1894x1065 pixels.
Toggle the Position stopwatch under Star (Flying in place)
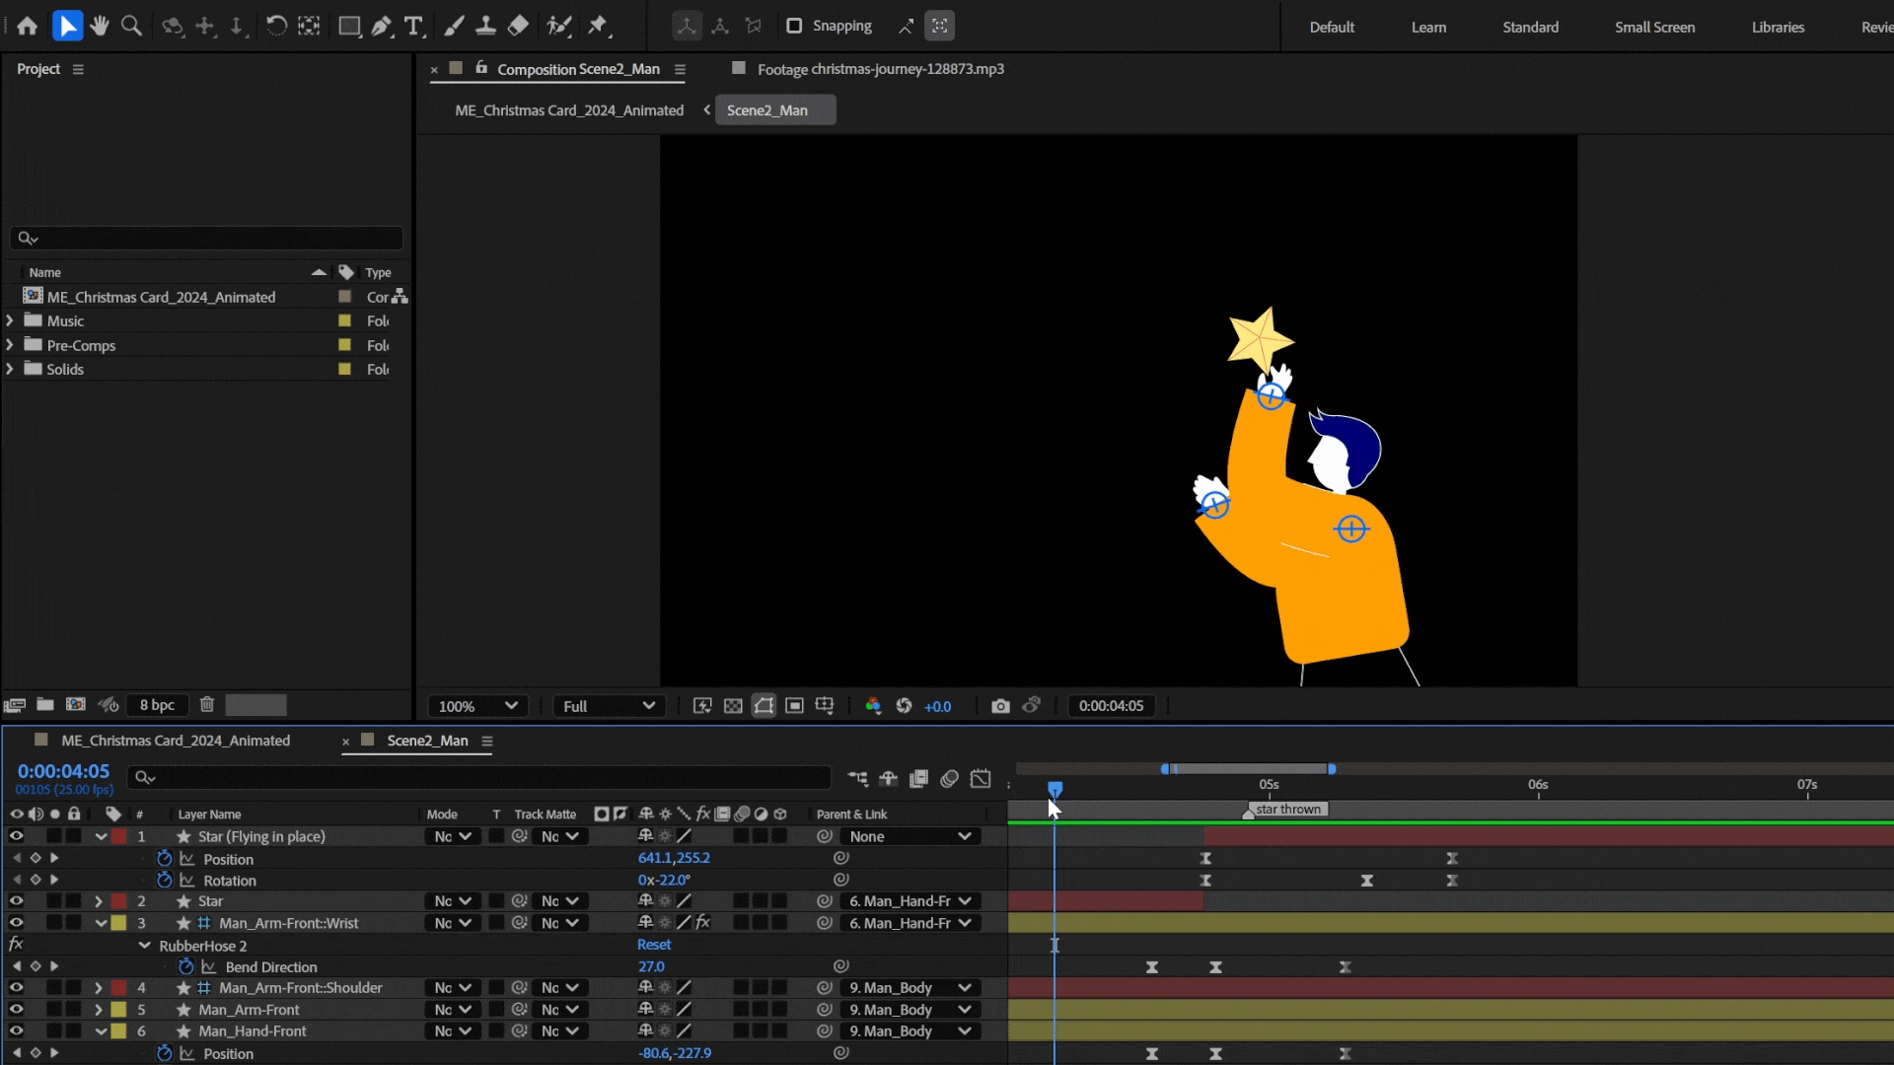pos(165,859)
